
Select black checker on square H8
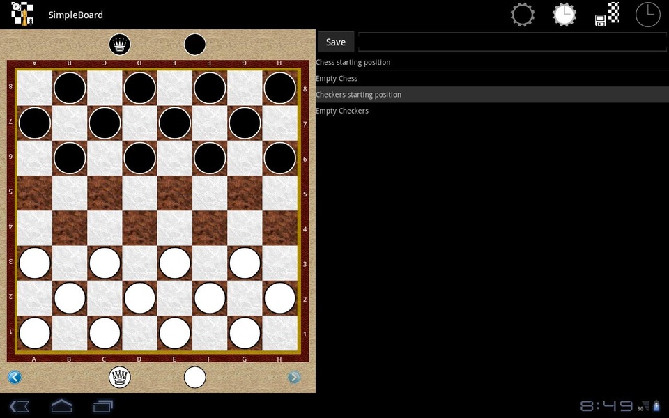click(279, 88)
